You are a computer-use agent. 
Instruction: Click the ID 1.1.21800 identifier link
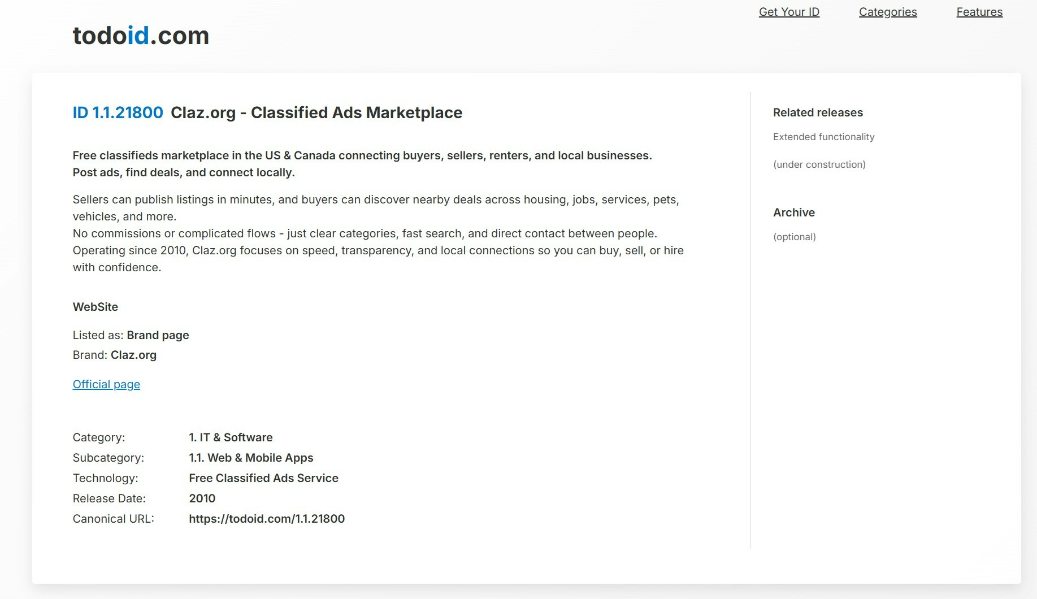pyautogui.click(x=117, y=112)
